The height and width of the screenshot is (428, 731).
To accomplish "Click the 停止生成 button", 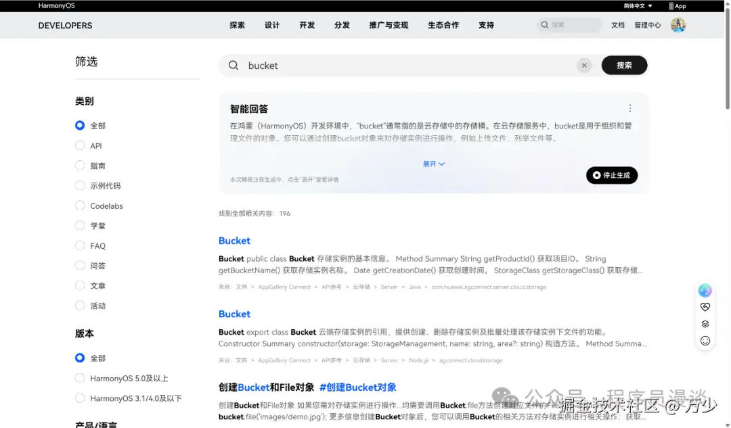I will [611, 175].
